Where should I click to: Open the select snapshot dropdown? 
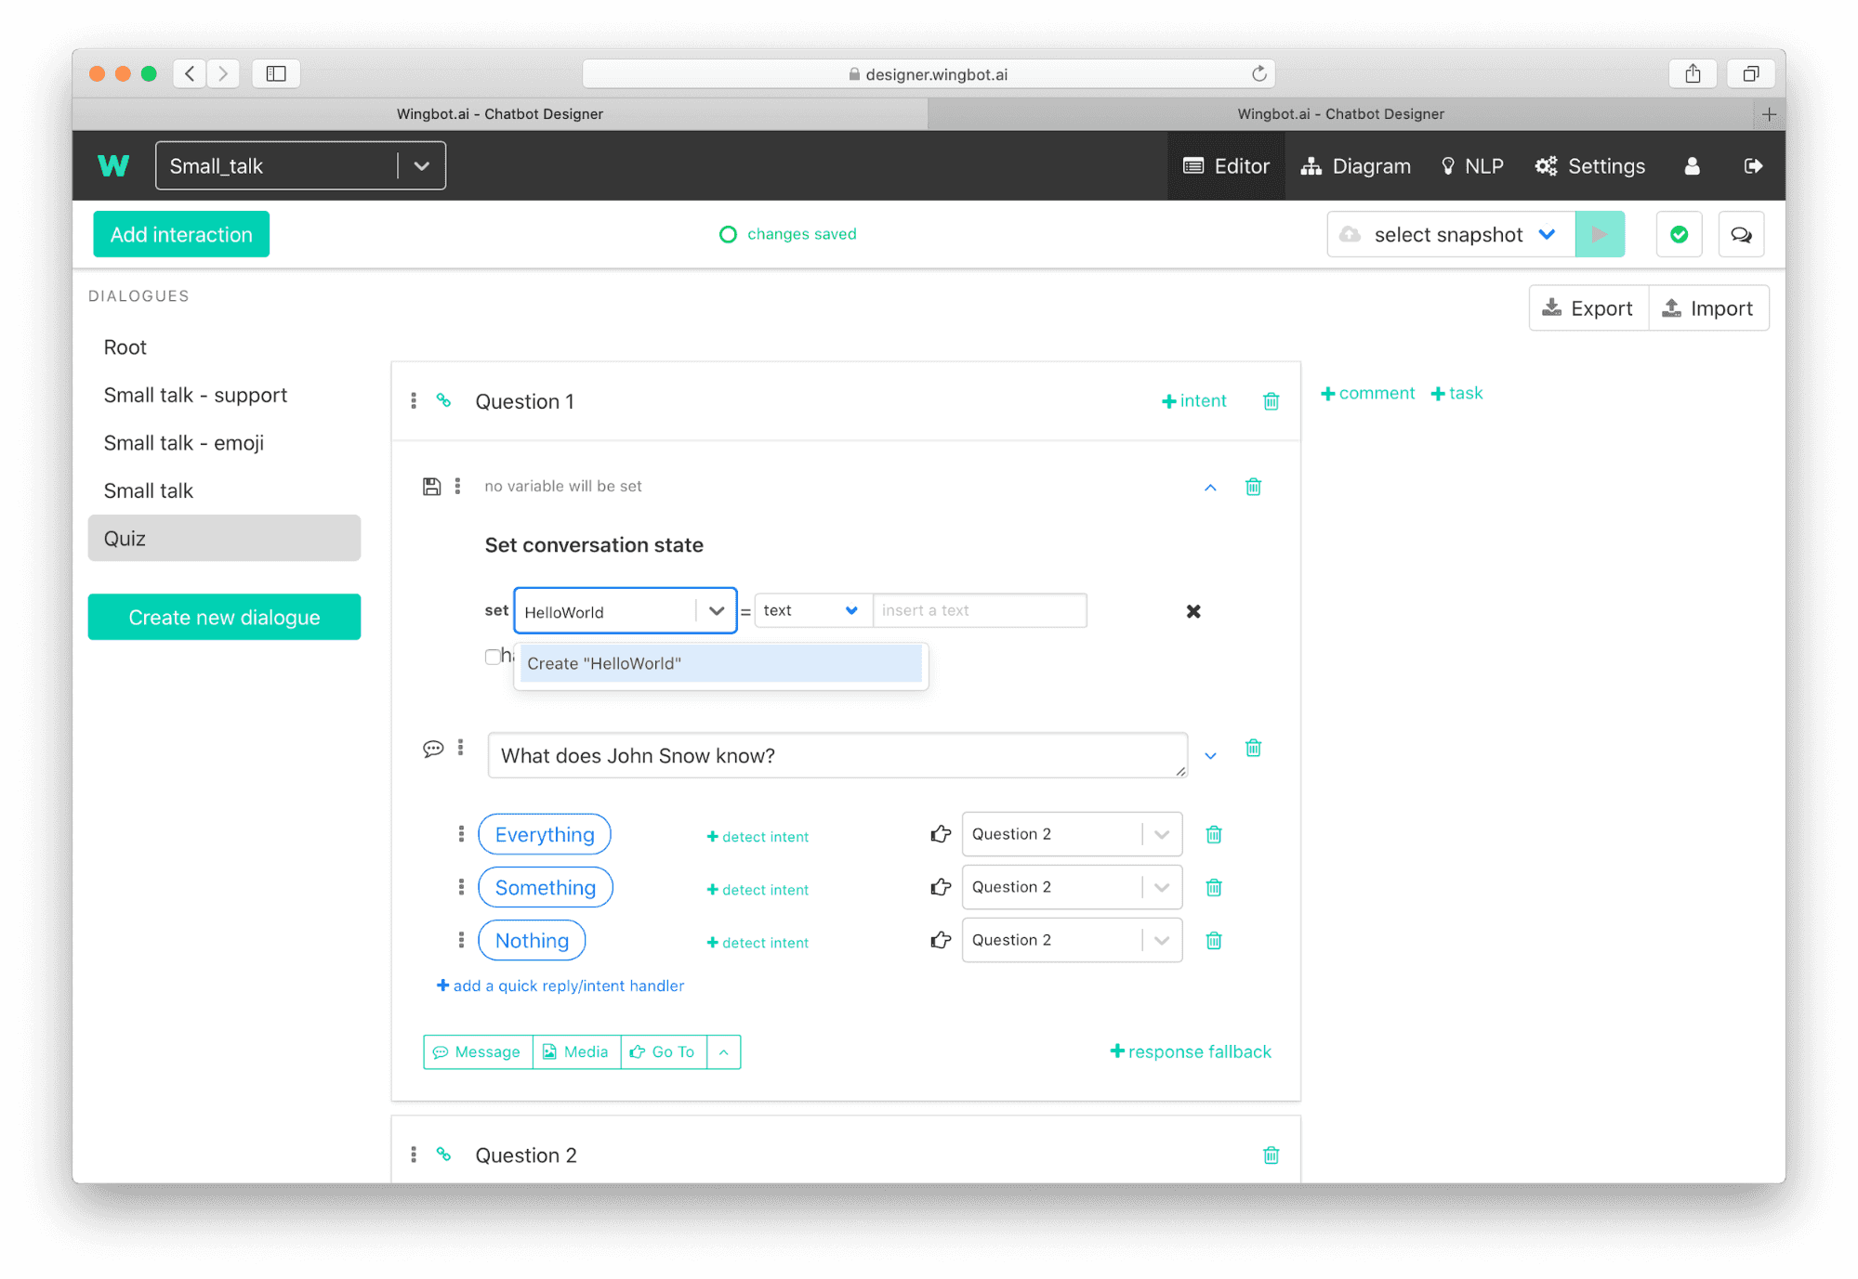1451,235
